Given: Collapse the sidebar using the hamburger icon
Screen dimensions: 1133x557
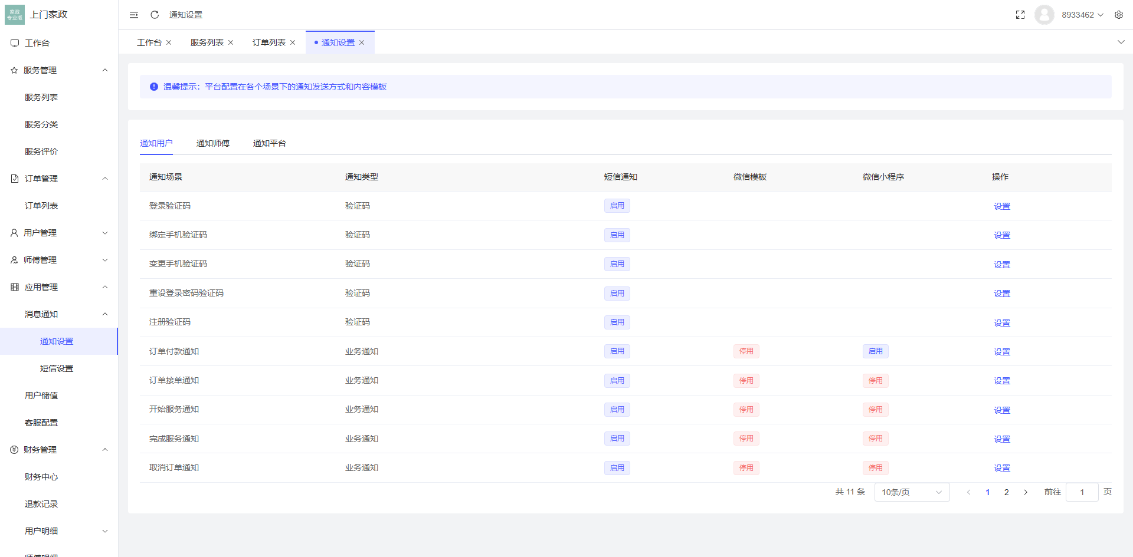Looking at the screenshot, I should 133,14.
